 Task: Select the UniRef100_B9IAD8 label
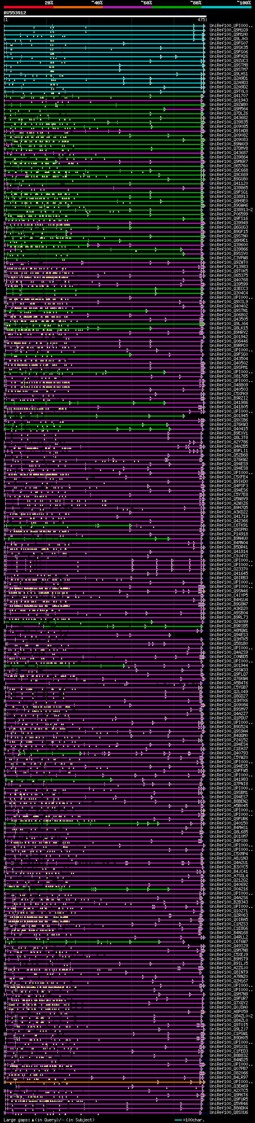[229, 131]
